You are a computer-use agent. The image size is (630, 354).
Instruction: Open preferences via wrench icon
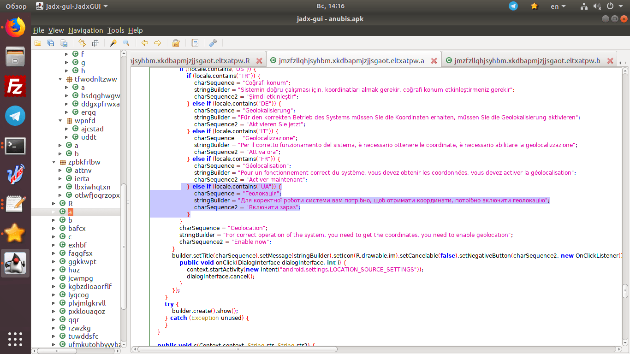point(213,43)
